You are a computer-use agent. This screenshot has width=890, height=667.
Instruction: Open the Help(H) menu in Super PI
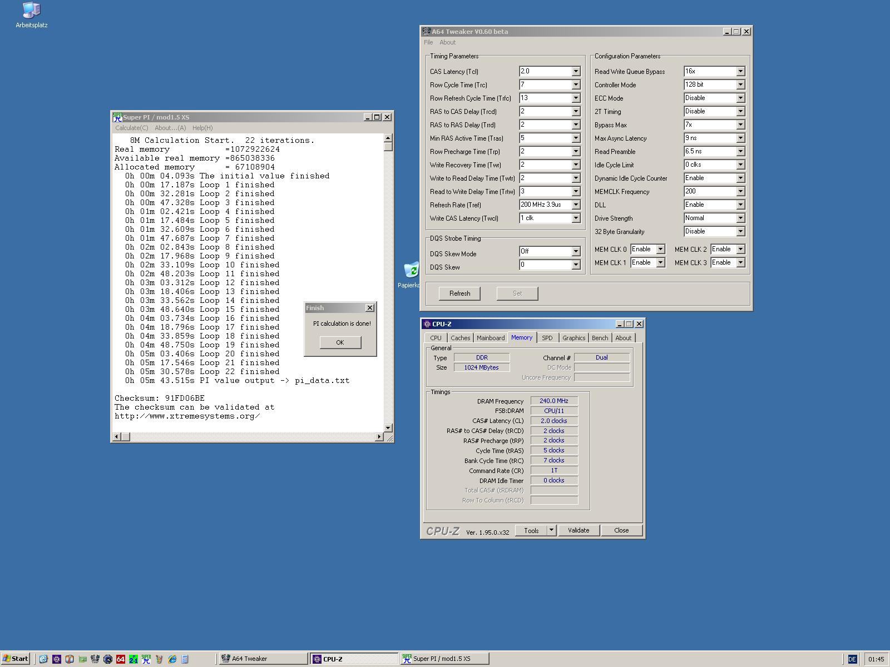(x=202, y=128)
